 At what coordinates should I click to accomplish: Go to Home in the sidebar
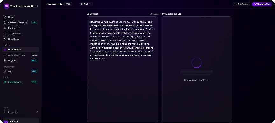[x=20, y=17]
